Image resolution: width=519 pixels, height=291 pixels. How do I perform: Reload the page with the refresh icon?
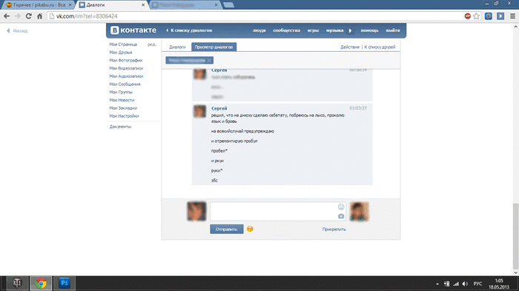[28, 16]
